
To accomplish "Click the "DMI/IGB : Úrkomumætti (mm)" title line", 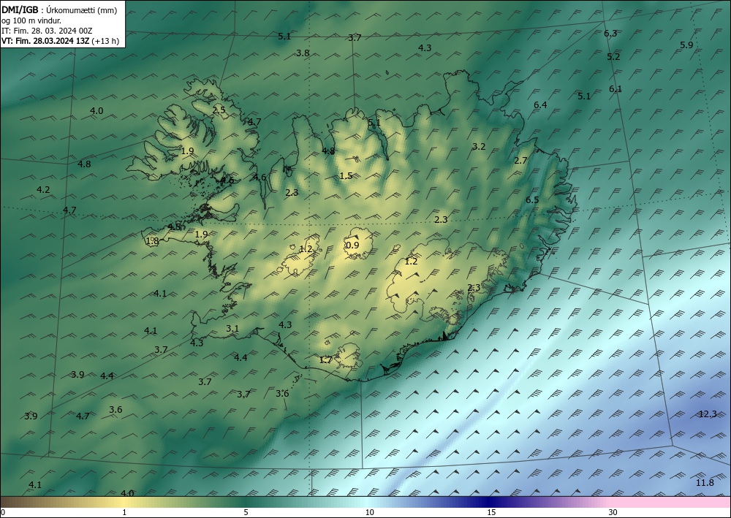I will pyautogui.click(x=59, y=10).
